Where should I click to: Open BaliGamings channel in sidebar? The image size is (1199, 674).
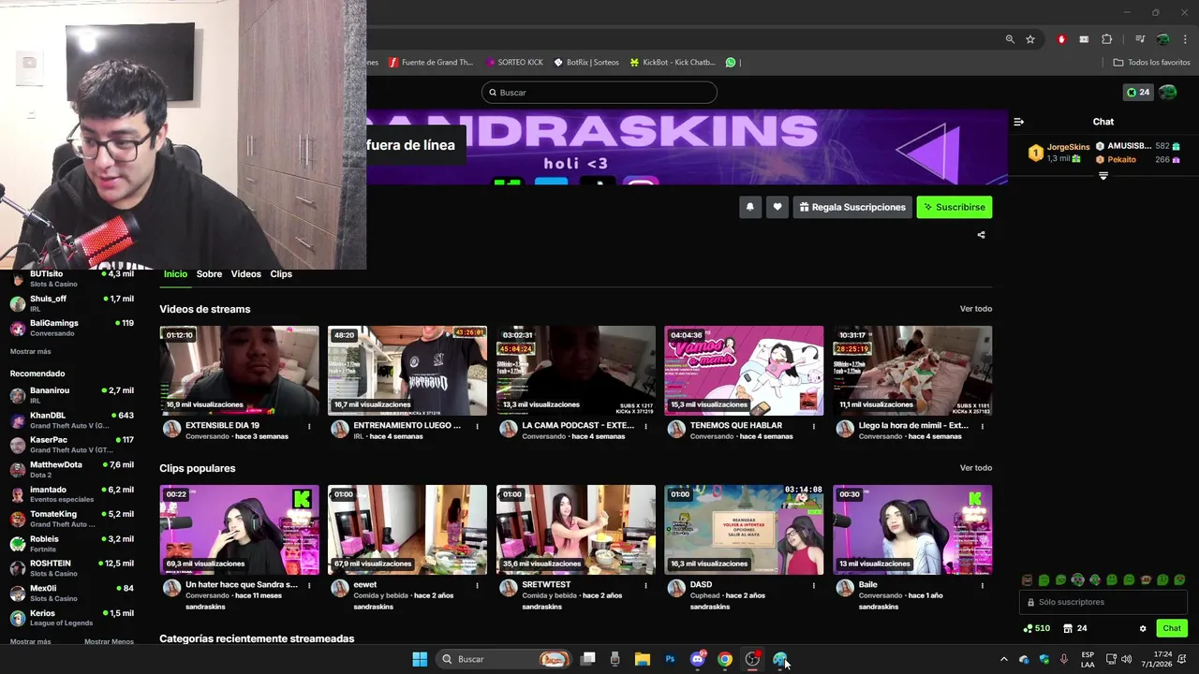coord(72,328)
